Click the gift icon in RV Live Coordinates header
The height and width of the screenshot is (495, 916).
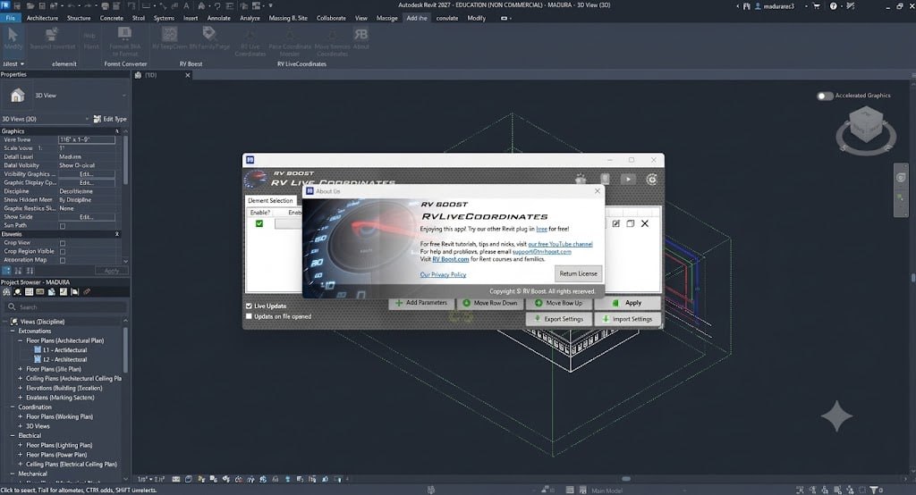[581, 180]
